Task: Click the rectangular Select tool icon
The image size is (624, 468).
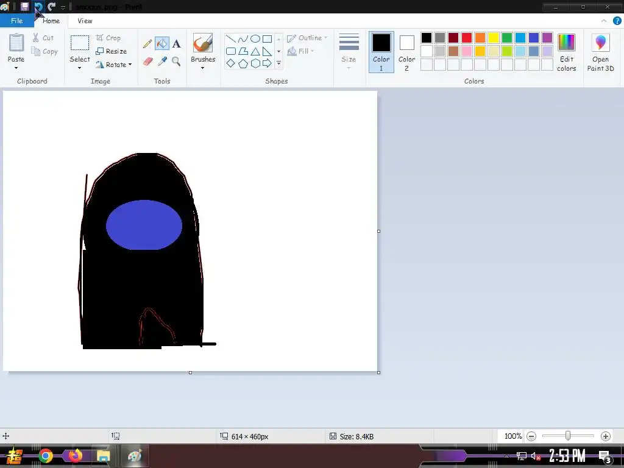Action: coord(80,43)
